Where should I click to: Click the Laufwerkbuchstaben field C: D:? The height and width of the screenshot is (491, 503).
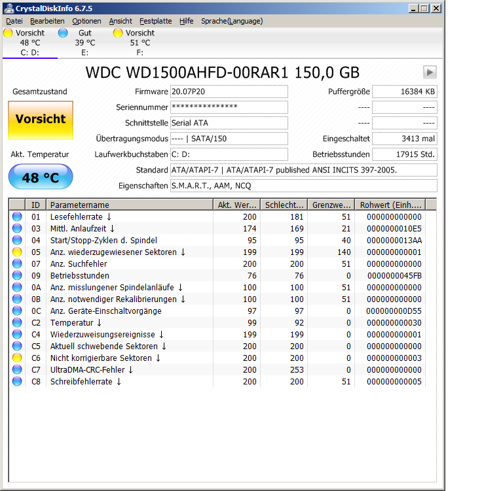click(229, 154)
